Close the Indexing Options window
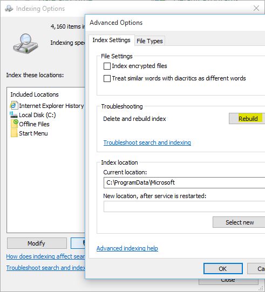 coord(256,8)
